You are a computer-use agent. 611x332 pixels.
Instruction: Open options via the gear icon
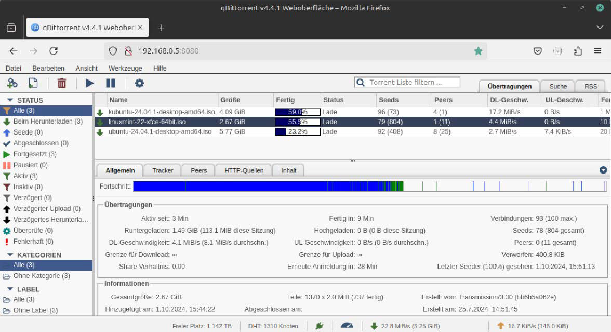click(x=139, y=83)
